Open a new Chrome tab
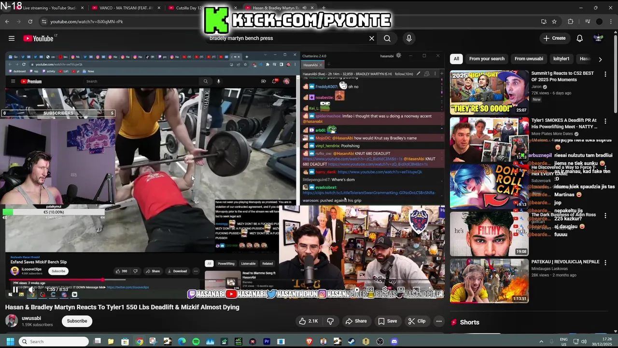Viewport: 618px width, 348px height. pyautogui.click(x=323, y=8)
